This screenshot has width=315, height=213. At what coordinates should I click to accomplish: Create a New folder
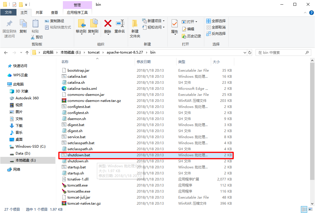click(135, 29)
